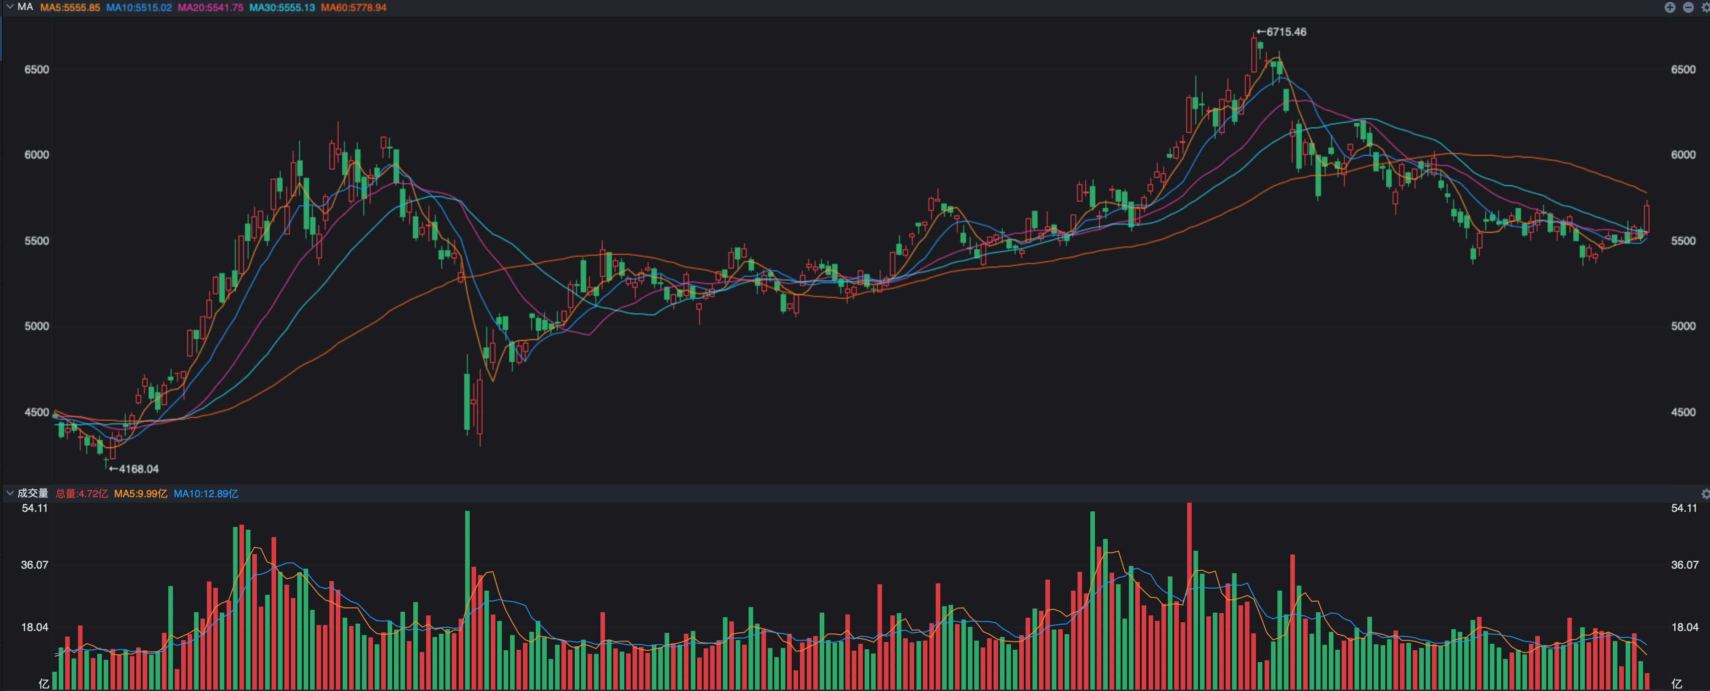Viewport: 1710px width, 691px height.
Task: Click the MA5:5555.85 value
Action: (70, 7)
